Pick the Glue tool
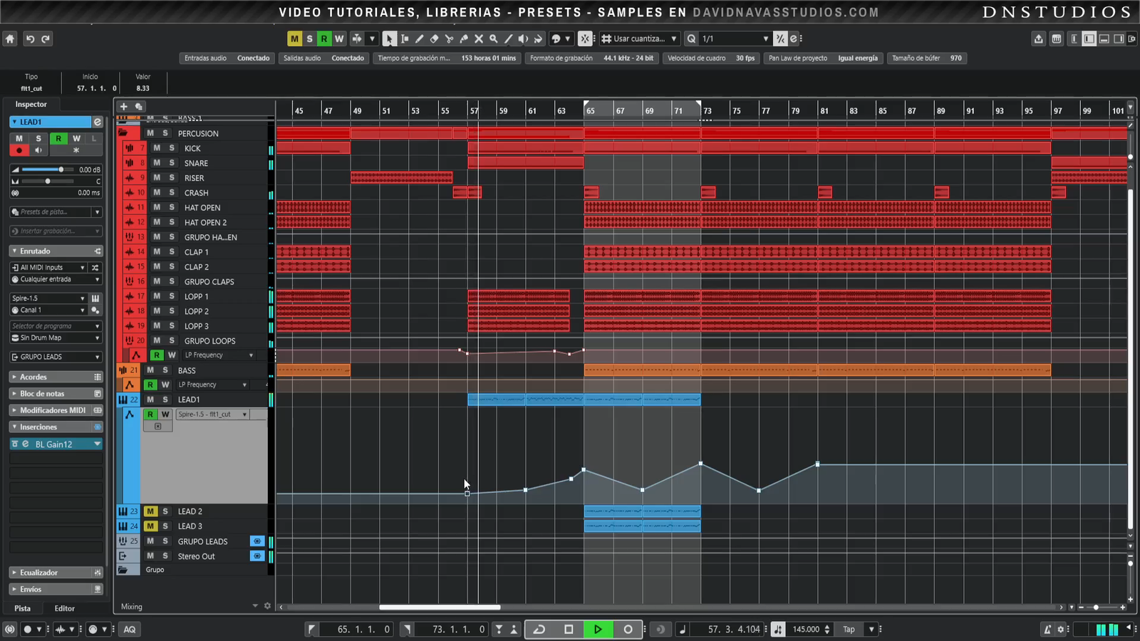 pyautogui.click(x=464, y=39)
